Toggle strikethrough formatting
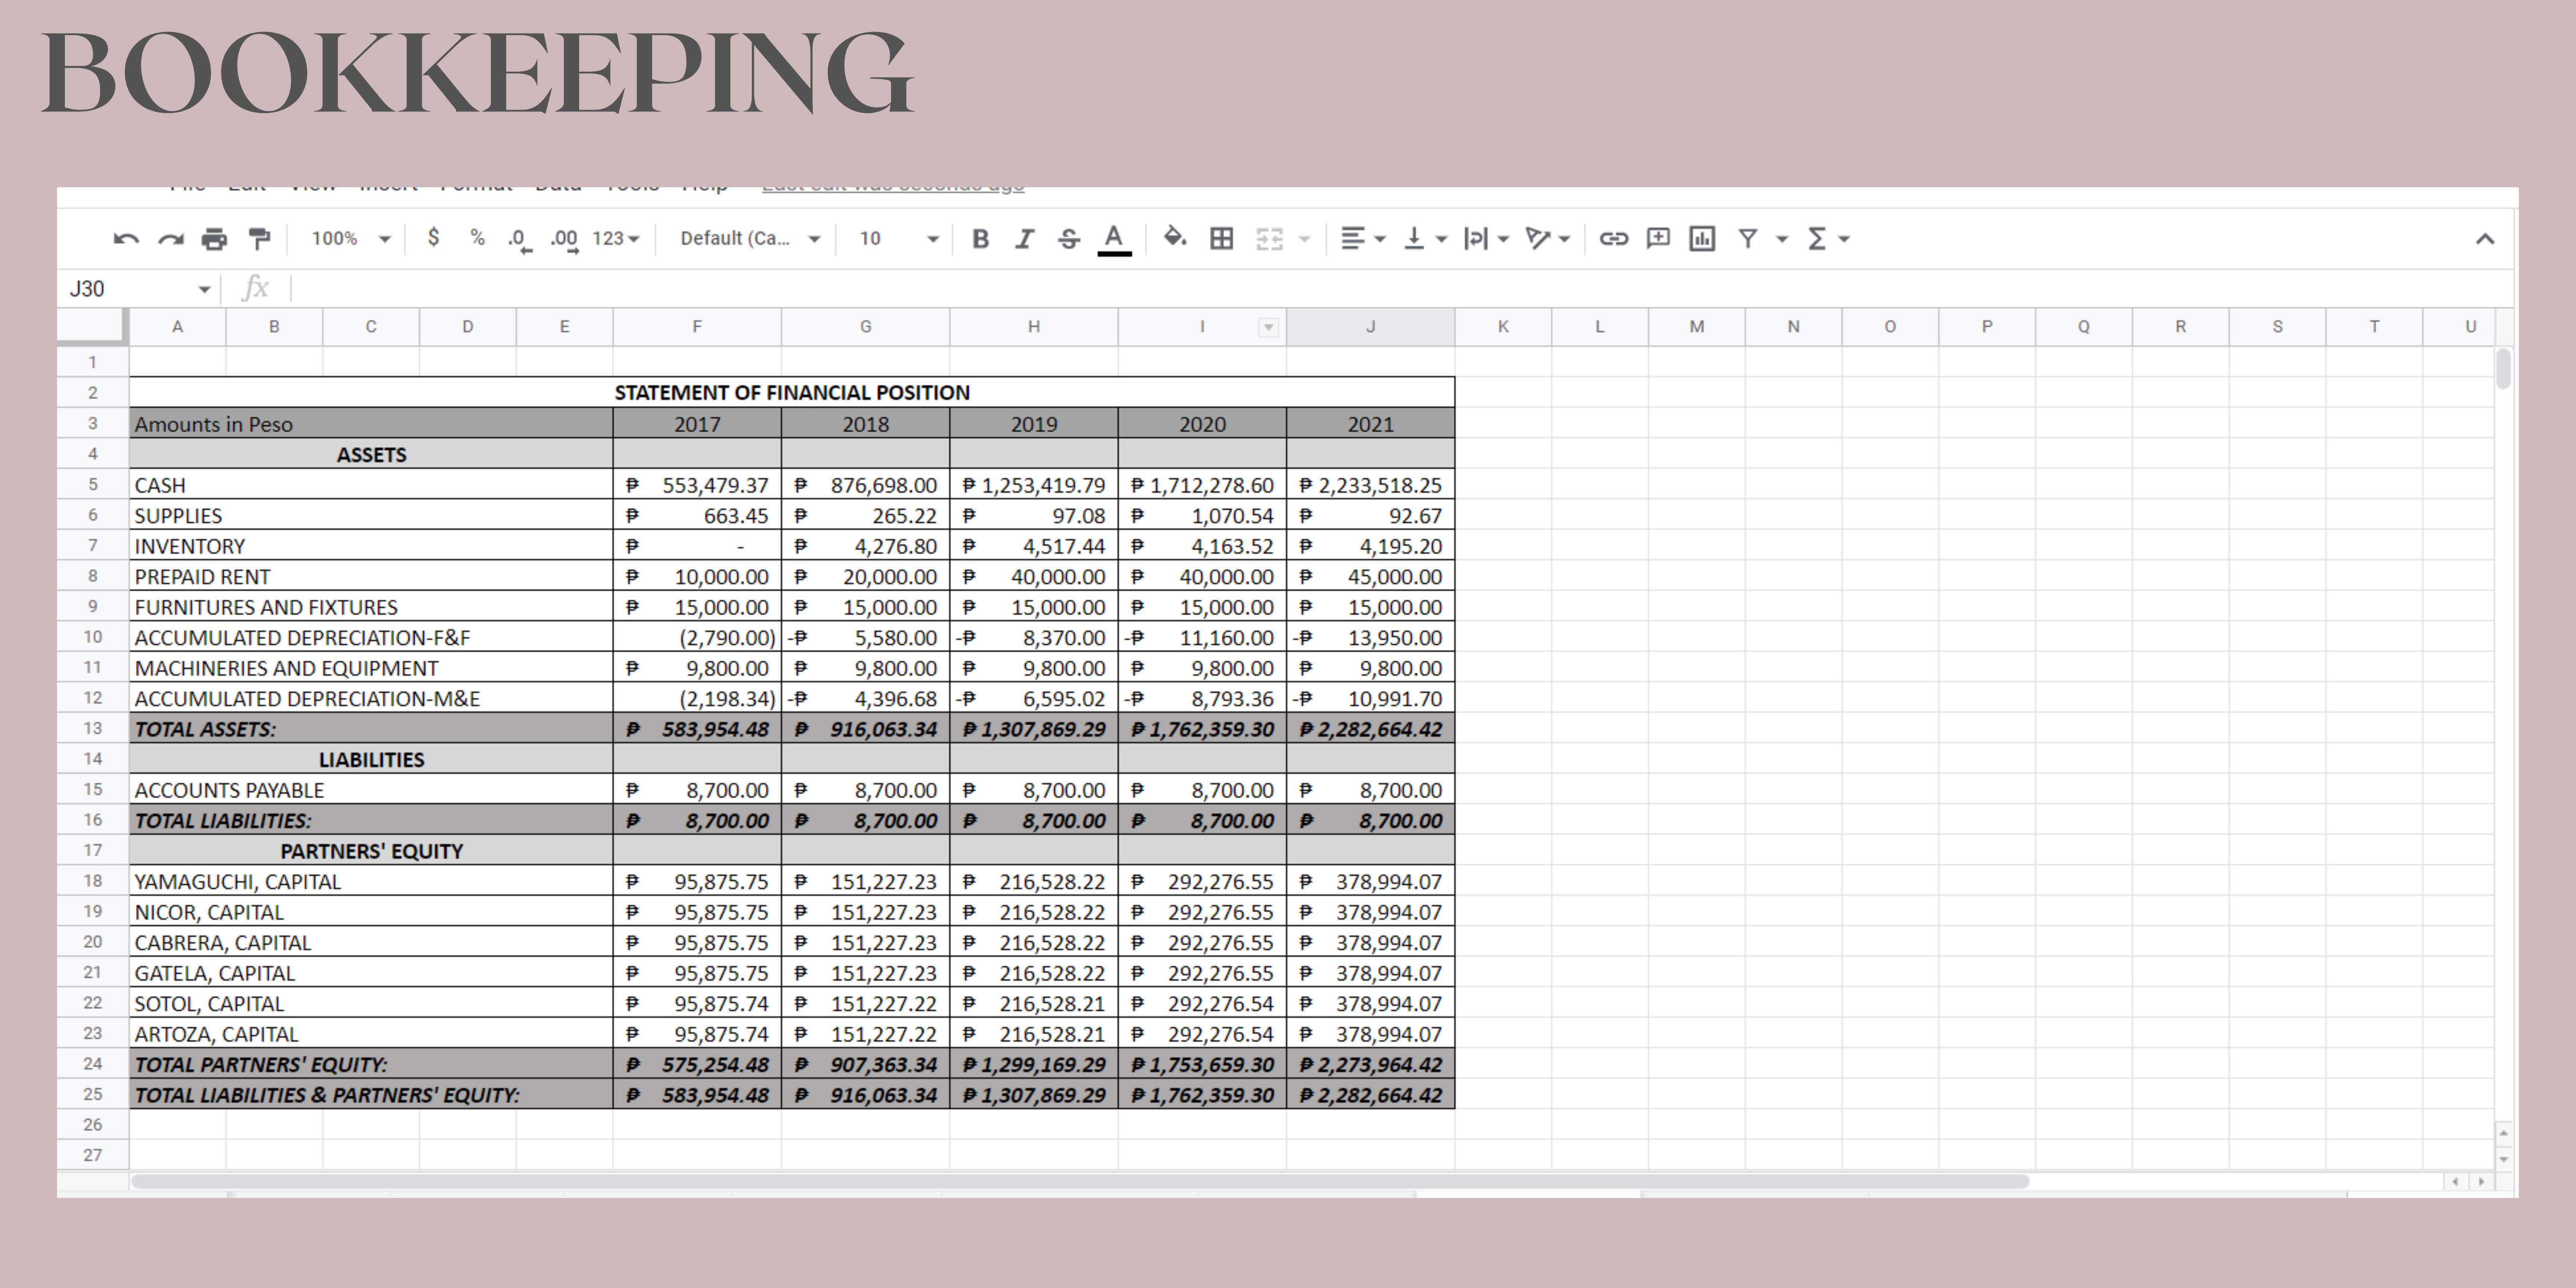 pyautogui.click(x=1068, y=238)
